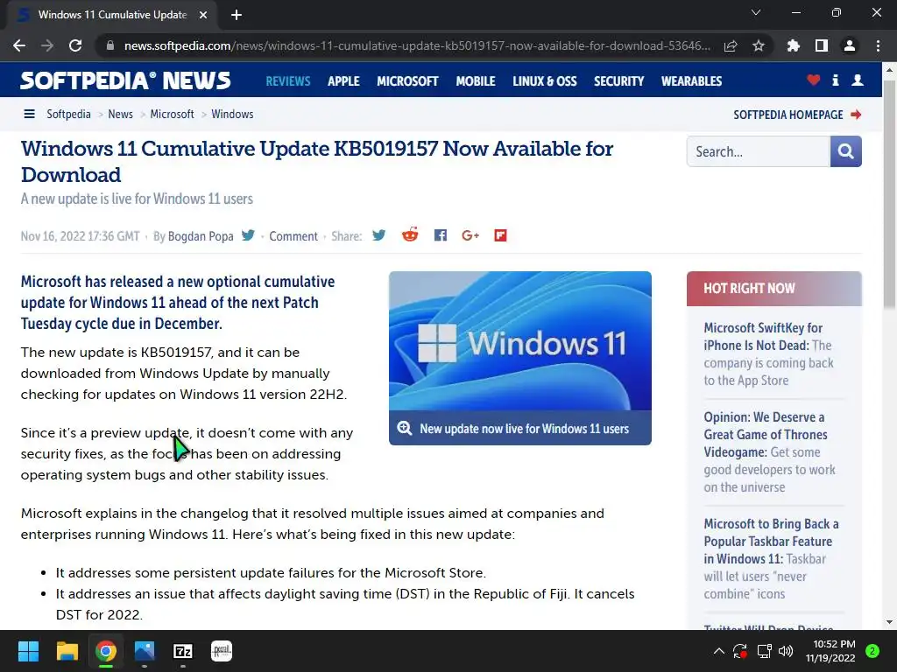Click the volume speaker tray icon
Viewport: 897px width, 672px height.
click(x=786, y=651)
